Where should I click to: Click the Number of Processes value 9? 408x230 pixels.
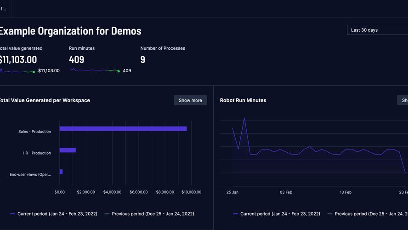(x=143, y=59)
